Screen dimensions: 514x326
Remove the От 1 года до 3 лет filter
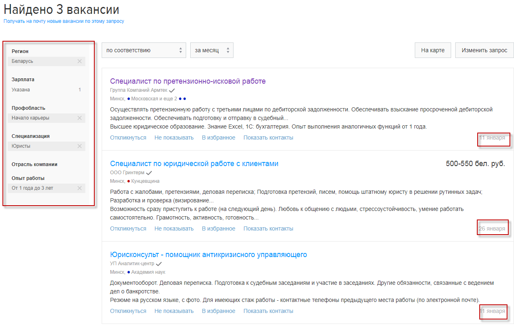[80, 188]
